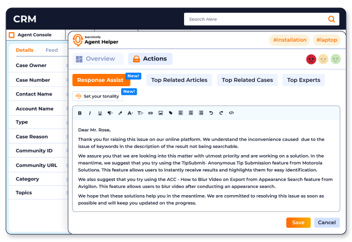Viewport: 352px width, 242px height.
Task: Select the red sad face sentiment
Action: point(311,59)
